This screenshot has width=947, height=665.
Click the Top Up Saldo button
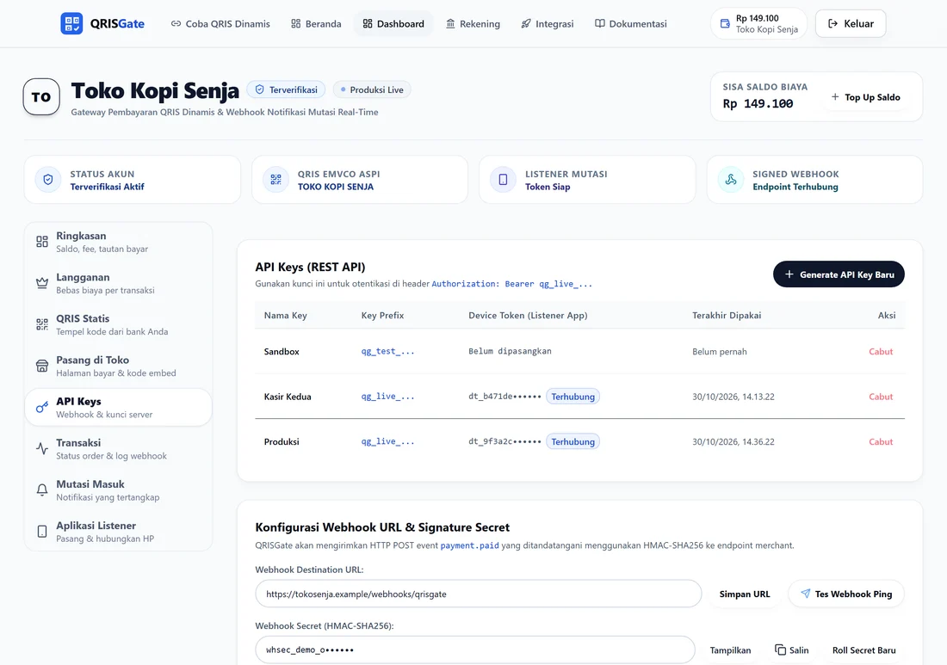865,97
